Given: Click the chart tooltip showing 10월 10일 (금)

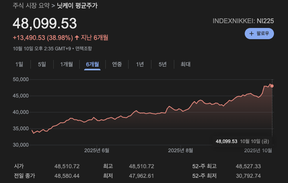Looking at the screenshot, I should [244, 141].
